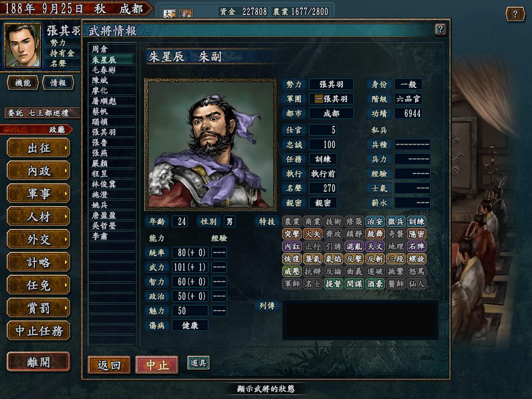Open the 機能 tab
Viewport: 532px width, 399px height.
coord(22,83)
